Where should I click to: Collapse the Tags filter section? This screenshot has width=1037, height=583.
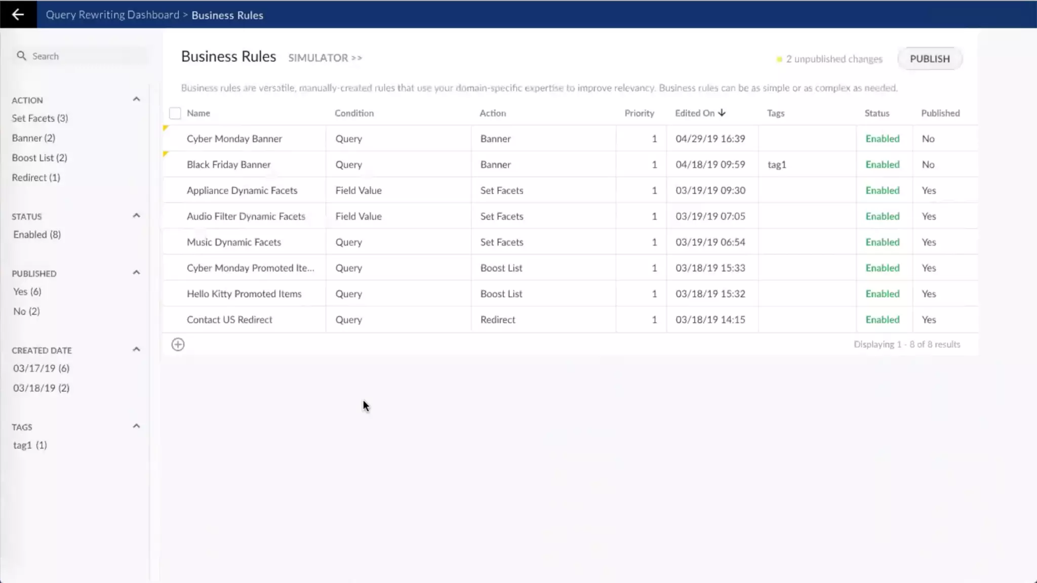coord(136,426)
